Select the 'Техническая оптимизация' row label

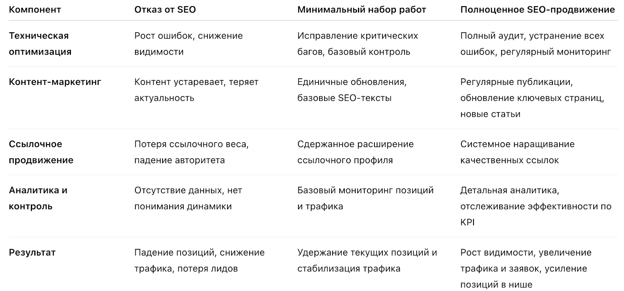click(40, 44)
